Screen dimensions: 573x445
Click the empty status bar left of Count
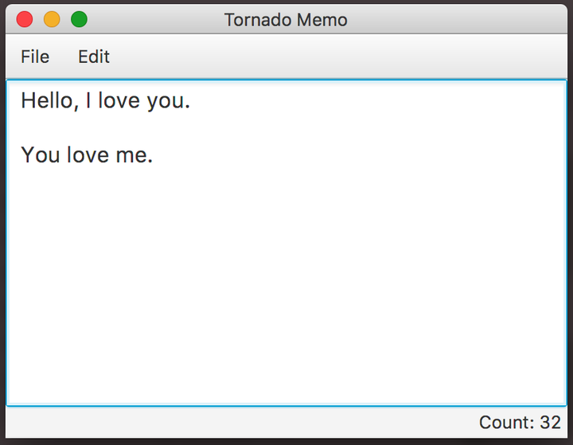tap(241, 423)
